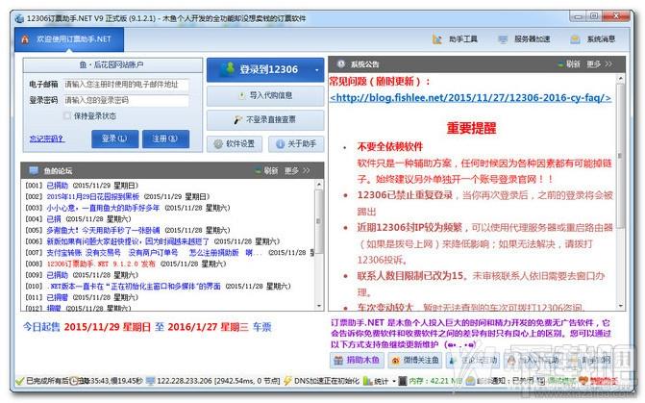The image size is (645, 403).
Task: Click the refresh icon in 系统公告 header
Action: coord(560,64)
